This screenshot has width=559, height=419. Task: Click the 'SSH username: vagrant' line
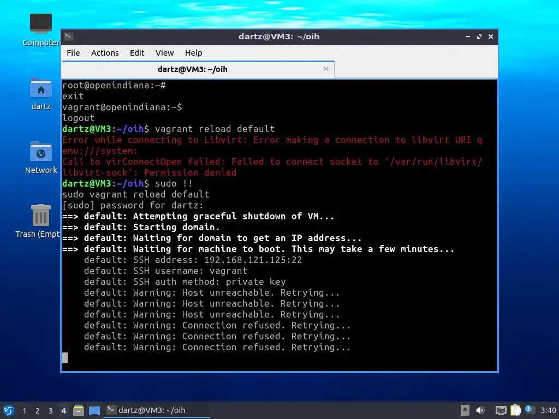click(x=166, y=271)
